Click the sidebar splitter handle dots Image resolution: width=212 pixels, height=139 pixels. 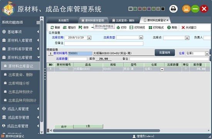pyautogui.click(x=45, y=74)
